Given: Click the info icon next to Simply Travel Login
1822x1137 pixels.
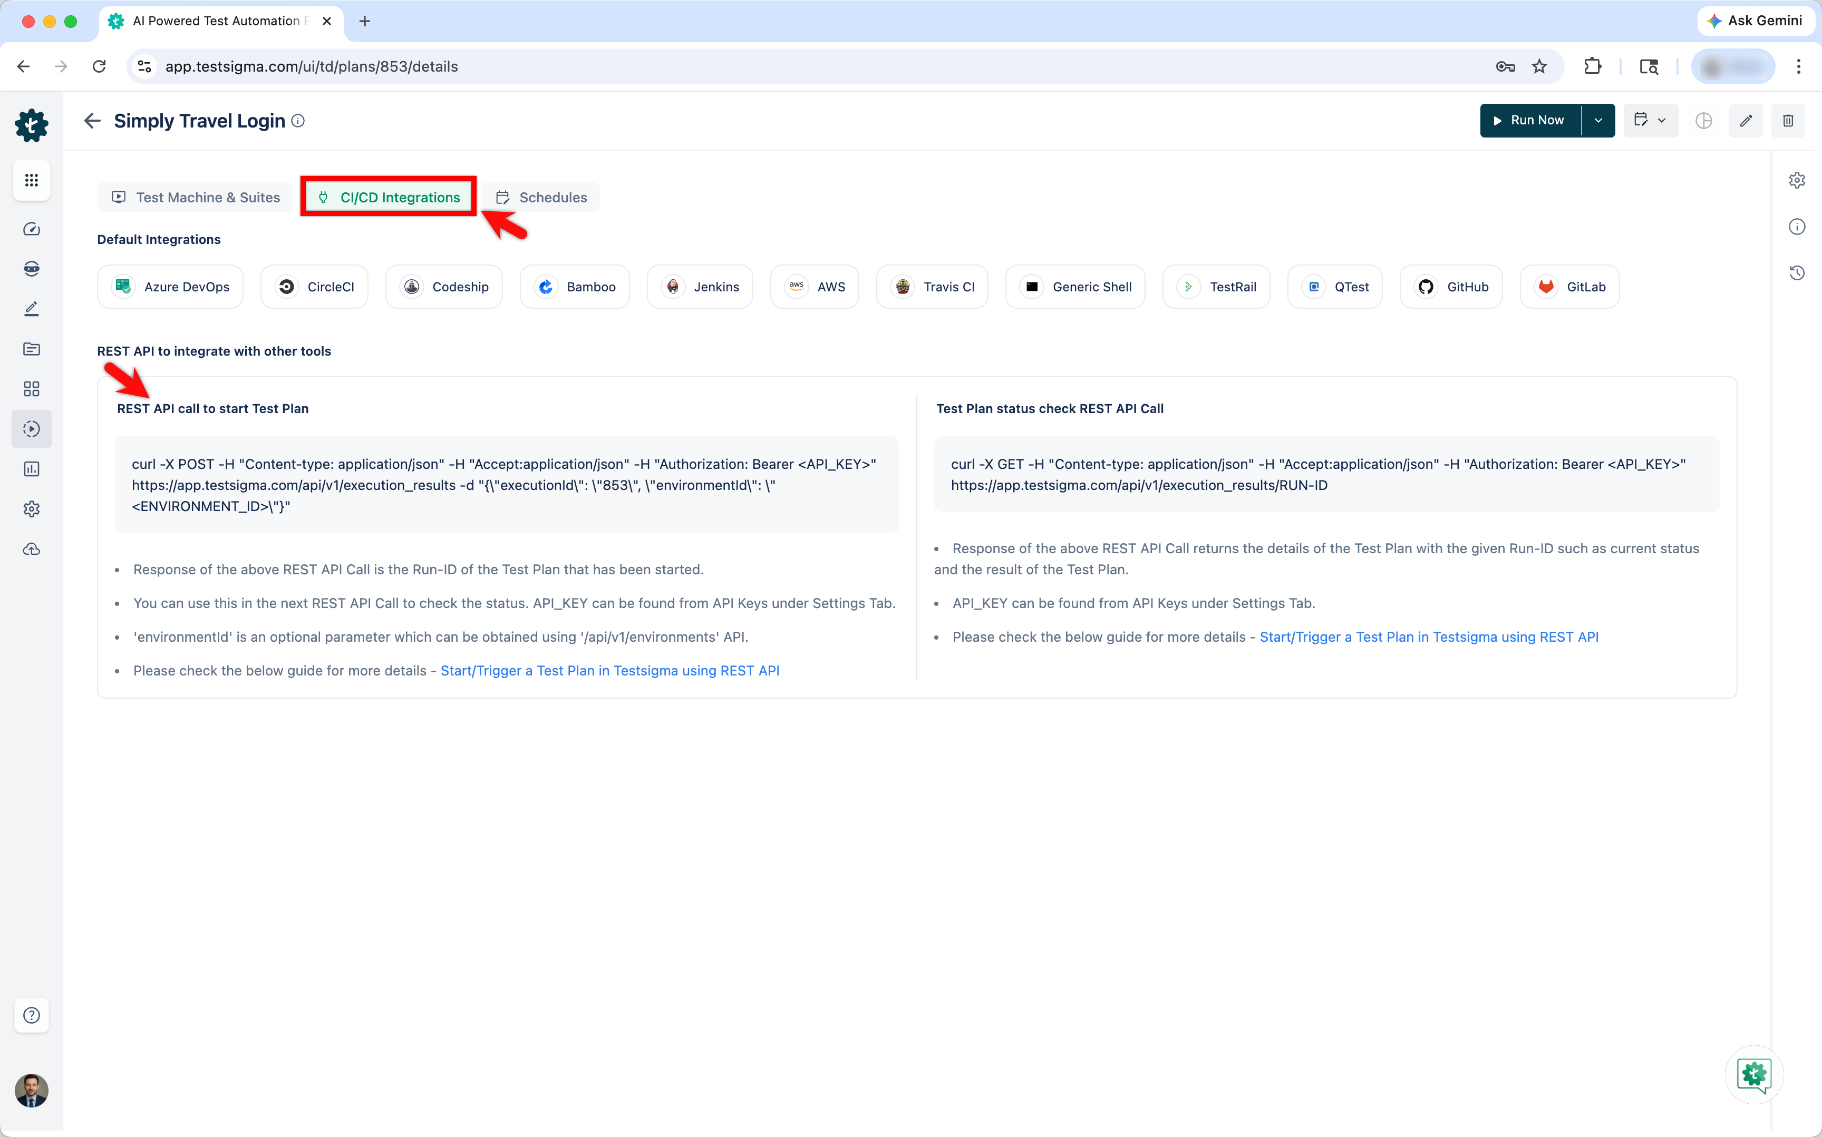Looking at the screenshot, I should (x=298, y=121).
